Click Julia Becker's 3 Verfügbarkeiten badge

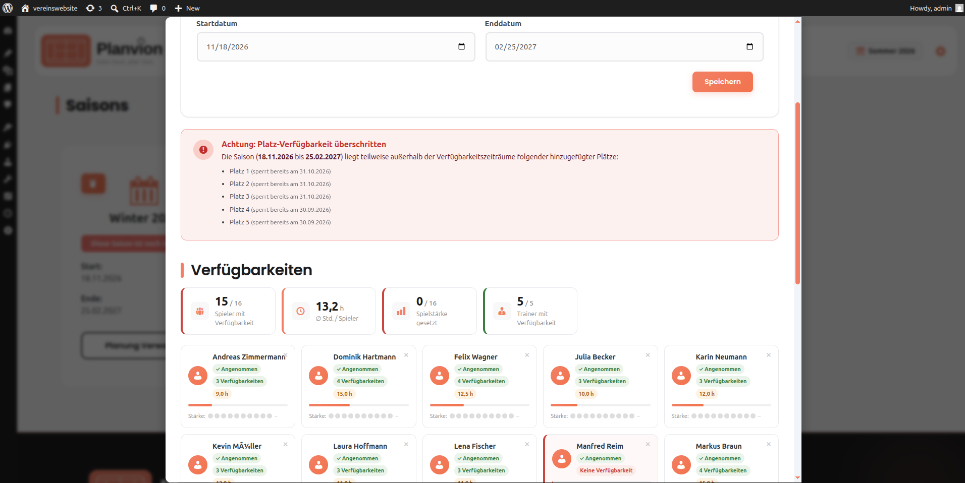(x=602, y=381)
